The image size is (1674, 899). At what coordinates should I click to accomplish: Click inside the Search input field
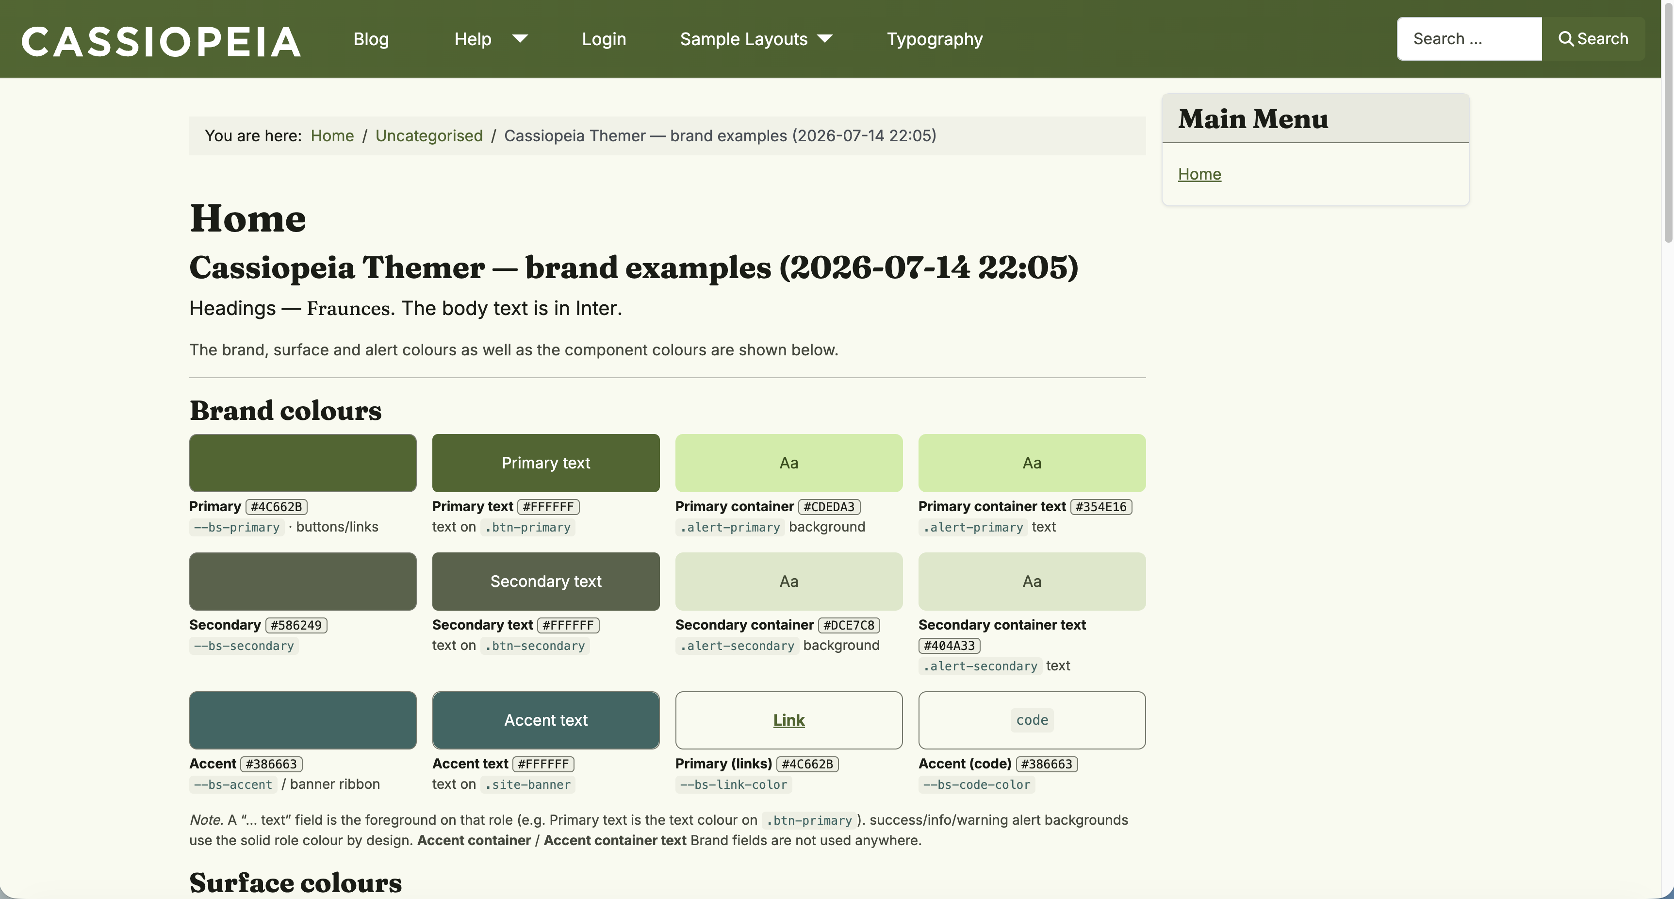point(1469,39)
